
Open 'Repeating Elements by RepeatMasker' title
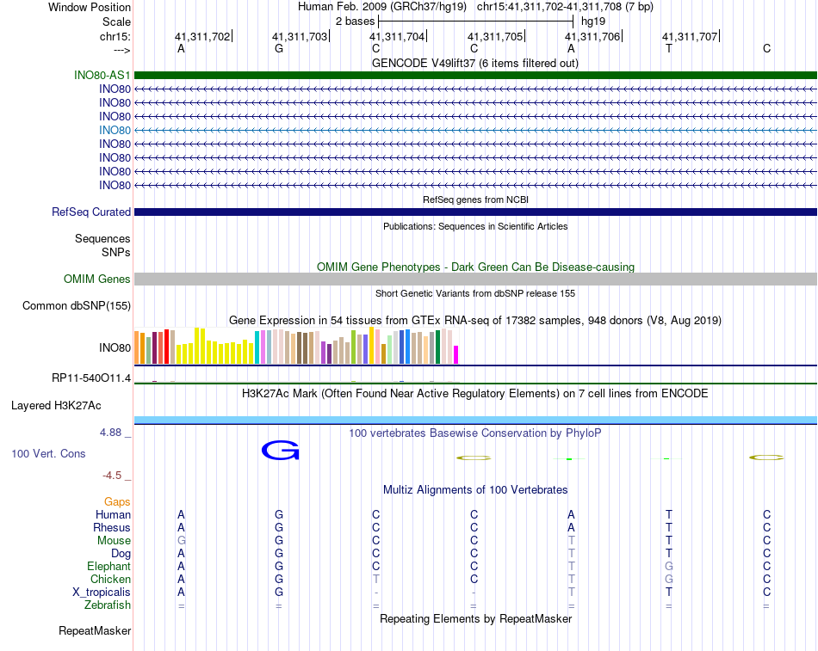(x=475, y=618)
